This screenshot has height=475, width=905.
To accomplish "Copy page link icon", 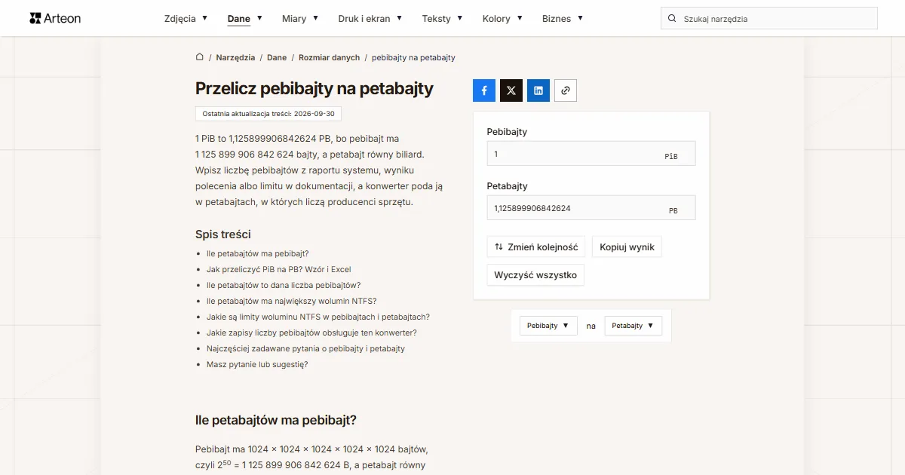I will tap(566, 90).
